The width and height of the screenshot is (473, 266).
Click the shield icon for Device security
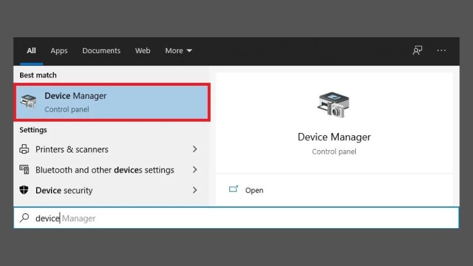[x=24, y=190]
